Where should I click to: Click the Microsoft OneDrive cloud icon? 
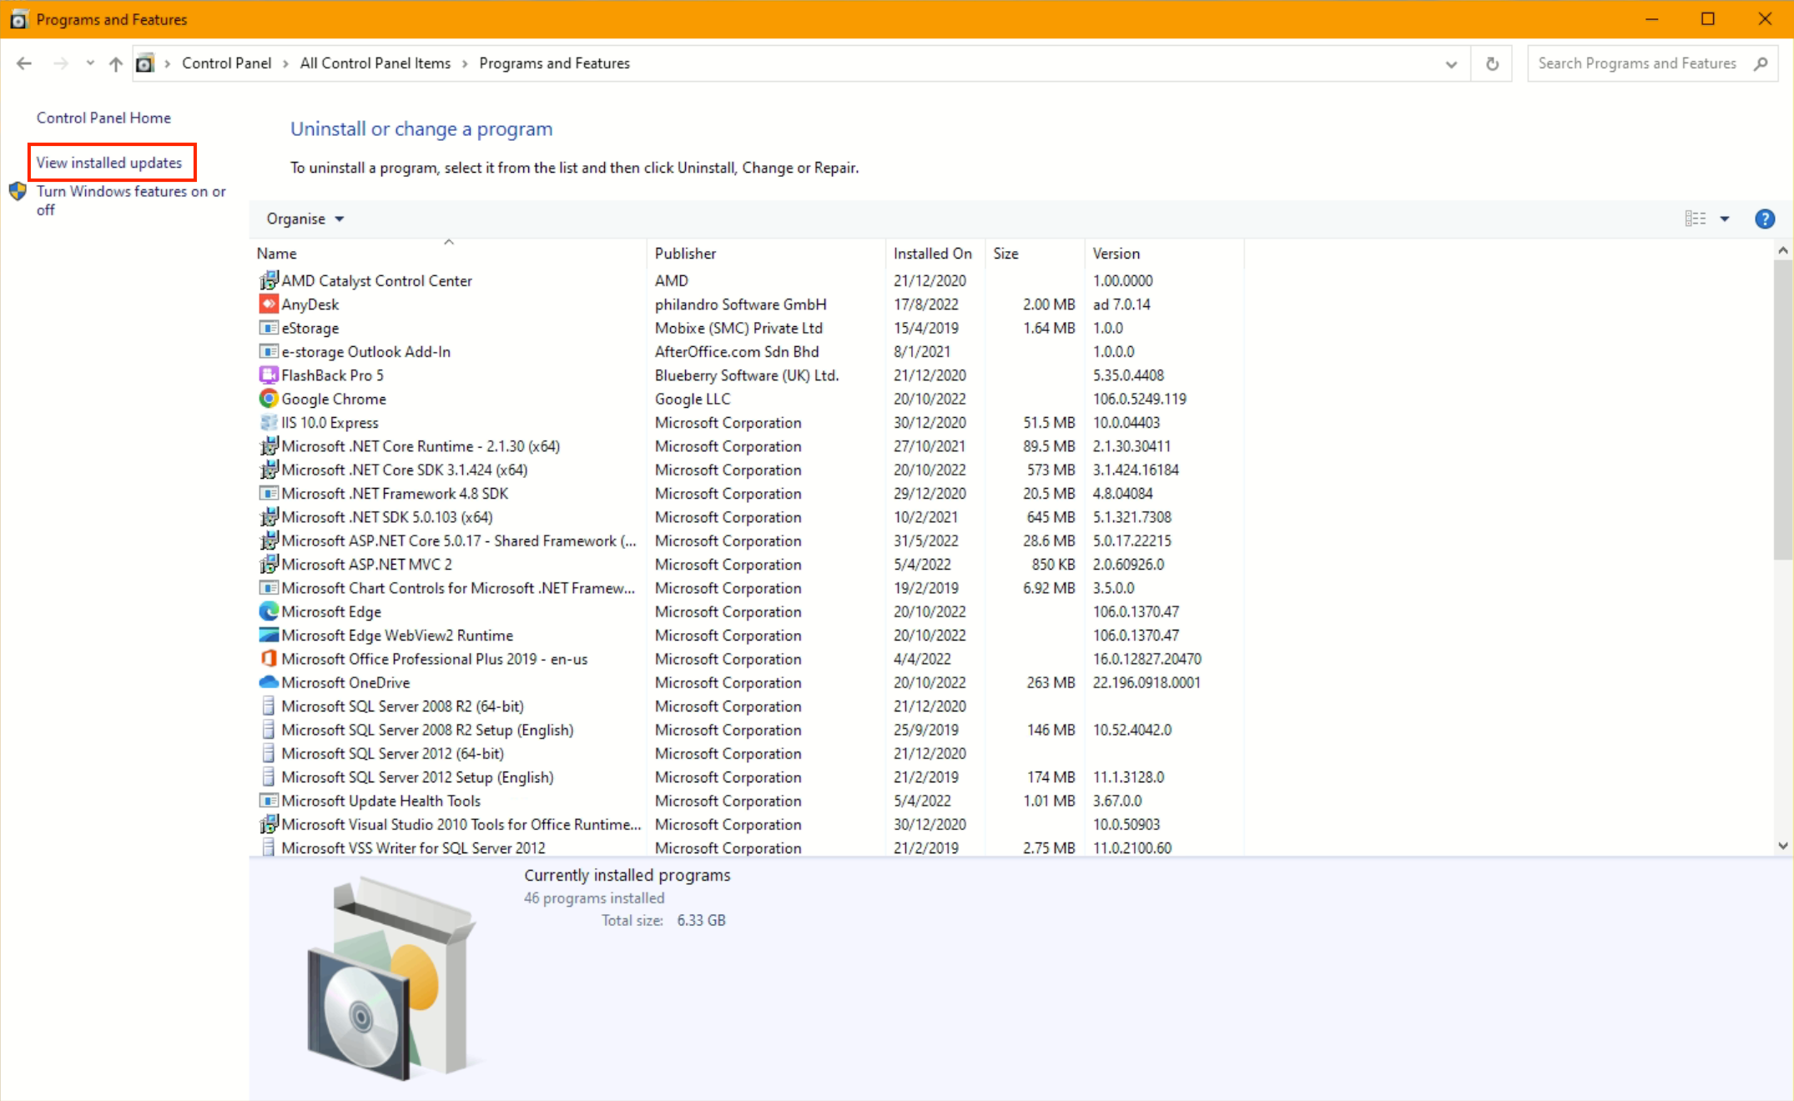pos(268,682)
